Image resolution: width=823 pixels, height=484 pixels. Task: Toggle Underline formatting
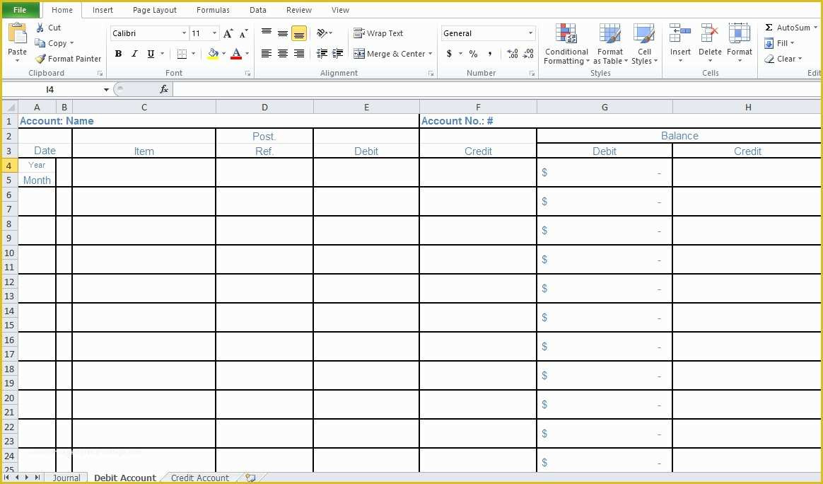[x=151, y=54]
